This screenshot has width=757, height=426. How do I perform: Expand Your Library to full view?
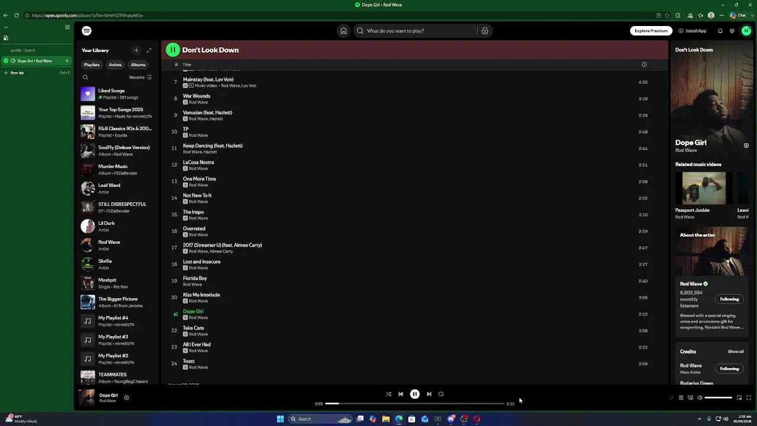pos(149,50)
